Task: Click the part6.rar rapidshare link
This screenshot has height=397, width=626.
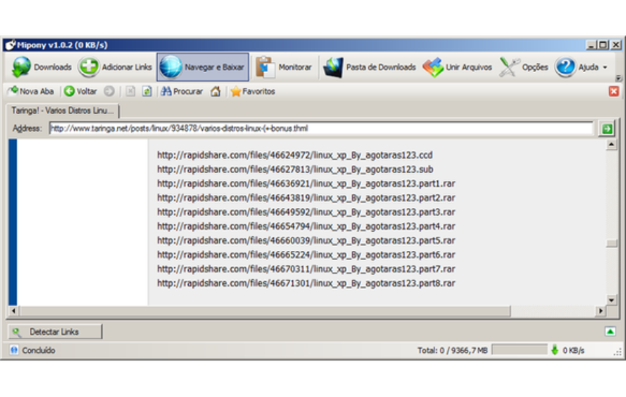Action: 306,254
